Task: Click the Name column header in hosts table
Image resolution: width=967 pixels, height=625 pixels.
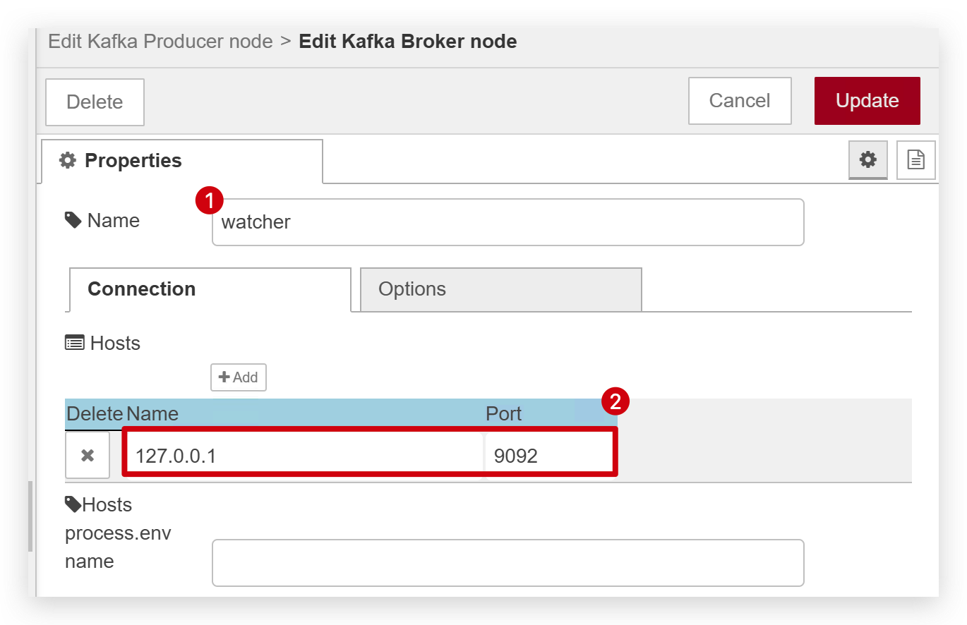Action: click(x=152, y=413)
